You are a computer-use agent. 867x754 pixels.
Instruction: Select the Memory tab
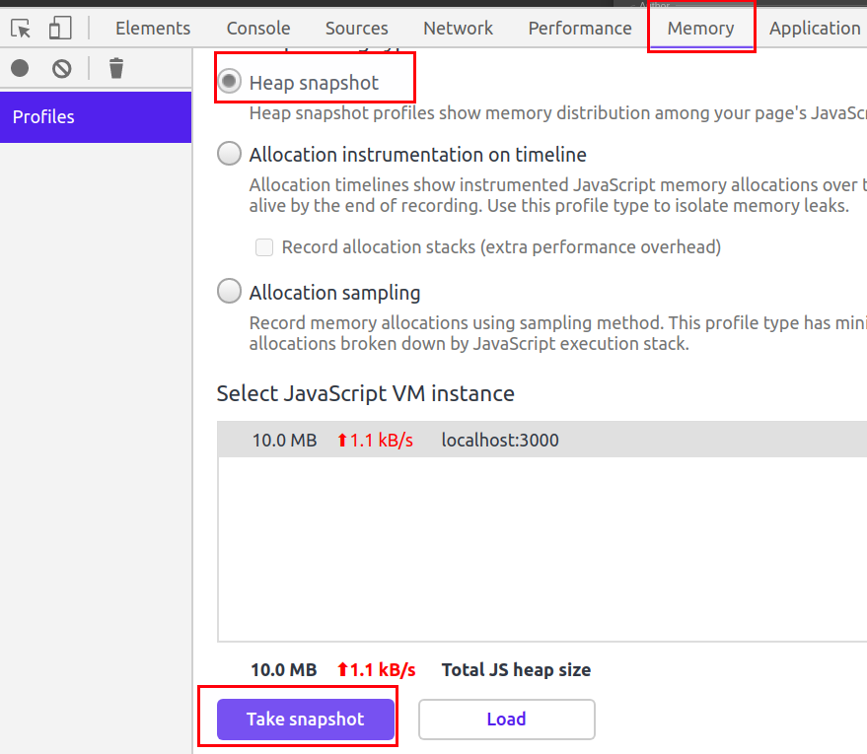tap(700, 29)
